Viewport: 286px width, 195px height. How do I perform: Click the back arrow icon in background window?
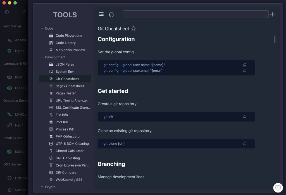7,12
